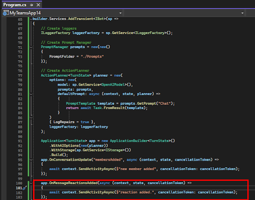Screen dimensions: 255x200
Task: Click the "membersAdded" string literal
Action: (x=108, y=159)
